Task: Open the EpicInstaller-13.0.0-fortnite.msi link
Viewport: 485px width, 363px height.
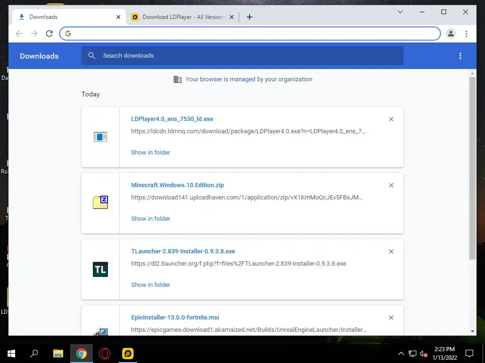Action: point(175,317)
